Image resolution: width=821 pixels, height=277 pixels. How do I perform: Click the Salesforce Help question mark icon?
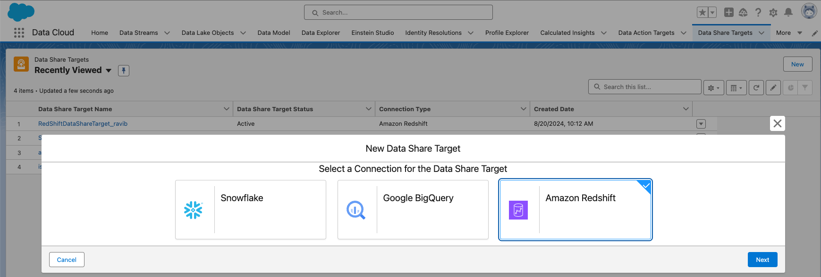pos(758,13)
